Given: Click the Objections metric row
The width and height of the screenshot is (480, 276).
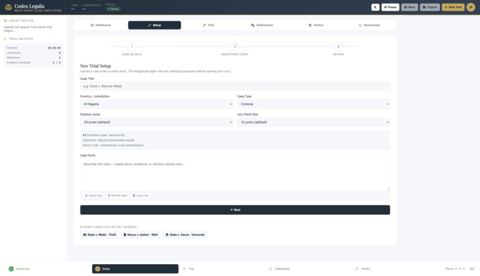Looking at the screenshot, I should tap(34, 58).
